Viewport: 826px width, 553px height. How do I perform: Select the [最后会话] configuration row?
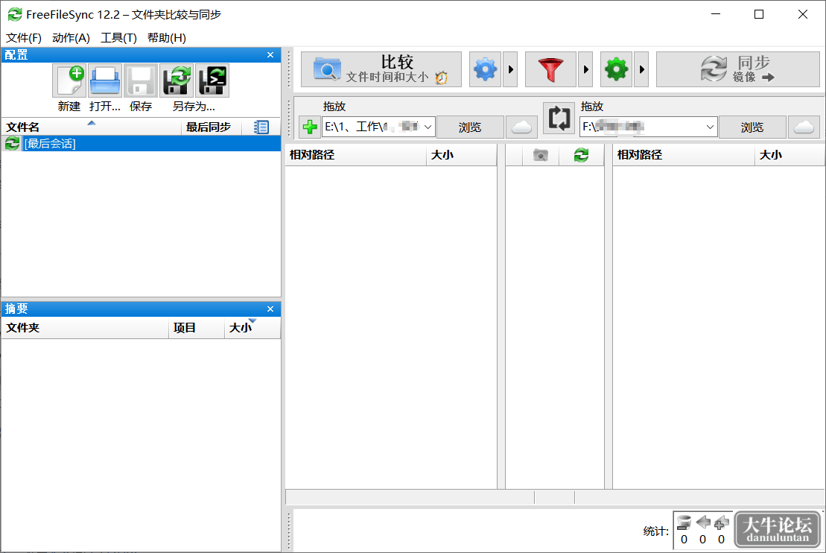pyautogui.click(x=141, y=143)
